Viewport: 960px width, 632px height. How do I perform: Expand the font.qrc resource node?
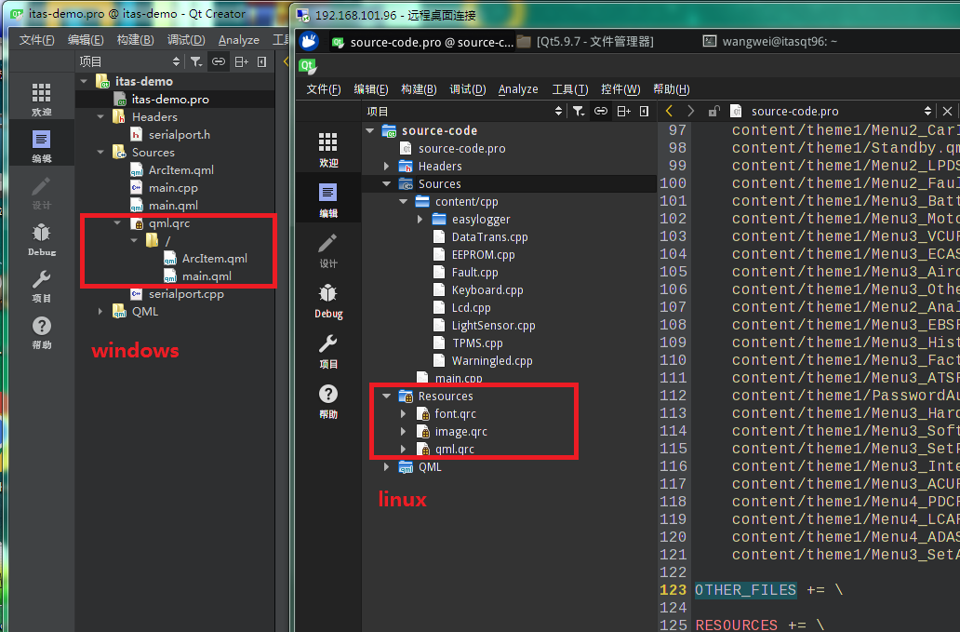[403, 414]
